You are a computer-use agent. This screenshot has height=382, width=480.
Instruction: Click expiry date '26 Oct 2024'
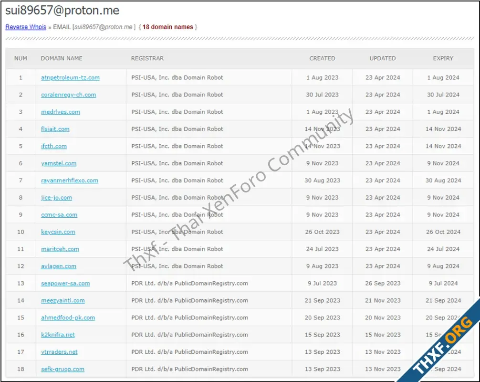coord(443,232)
